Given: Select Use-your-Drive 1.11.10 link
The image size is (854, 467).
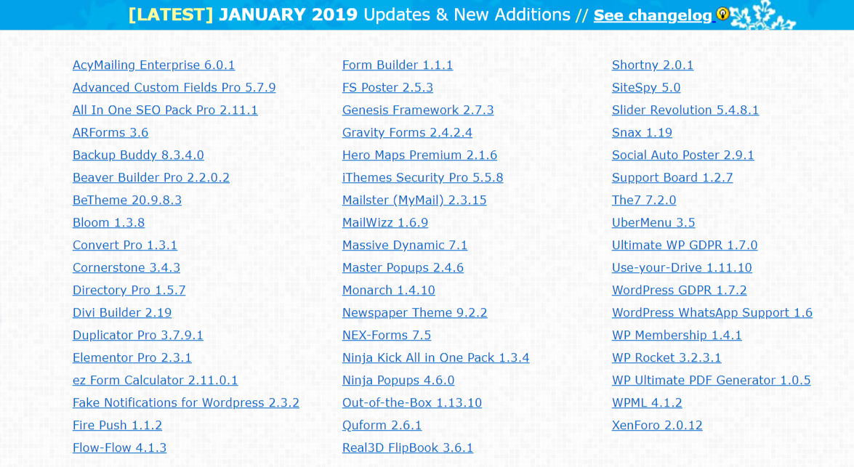Looking at the screenshot, I should click(x=682, y=267).
